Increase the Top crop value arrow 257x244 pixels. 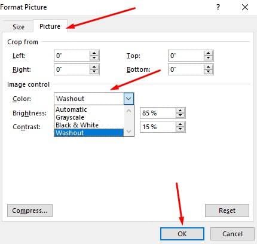(x=208, y=53)
